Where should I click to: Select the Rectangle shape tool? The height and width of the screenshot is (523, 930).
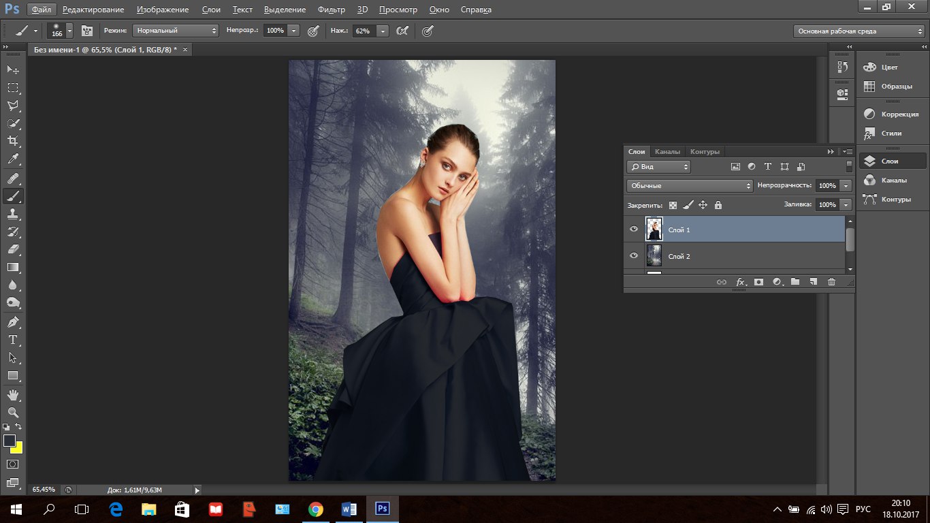[13, 375]
